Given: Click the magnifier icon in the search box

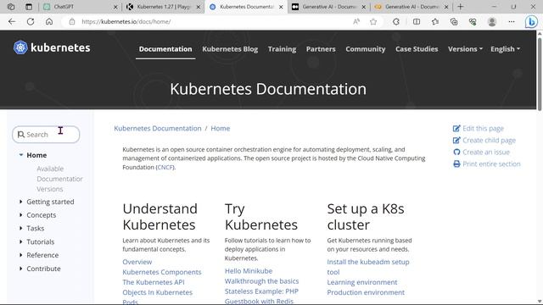Looking at the screenshot, I should click(x=20, y=134).
